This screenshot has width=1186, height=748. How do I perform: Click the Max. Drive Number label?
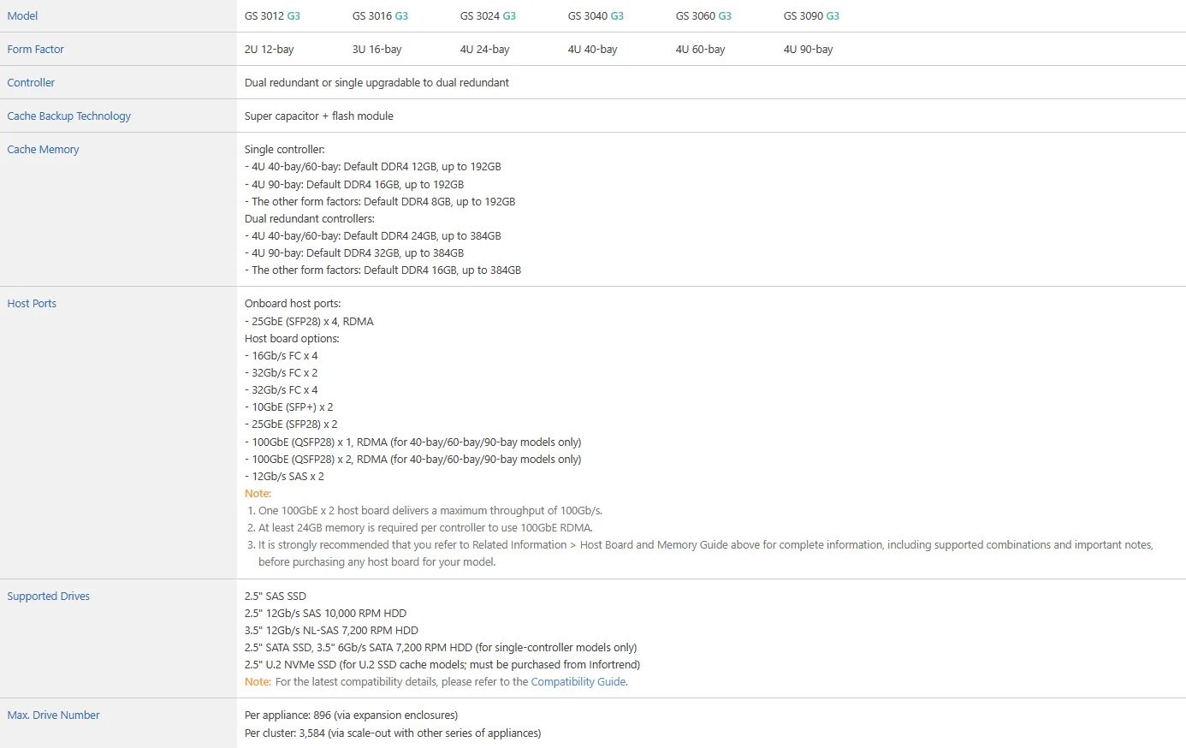point(53,715)
